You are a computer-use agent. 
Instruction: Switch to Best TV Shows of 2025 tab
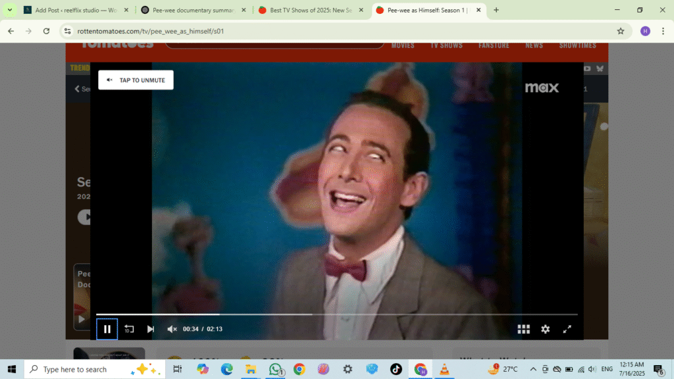[311, 10]
